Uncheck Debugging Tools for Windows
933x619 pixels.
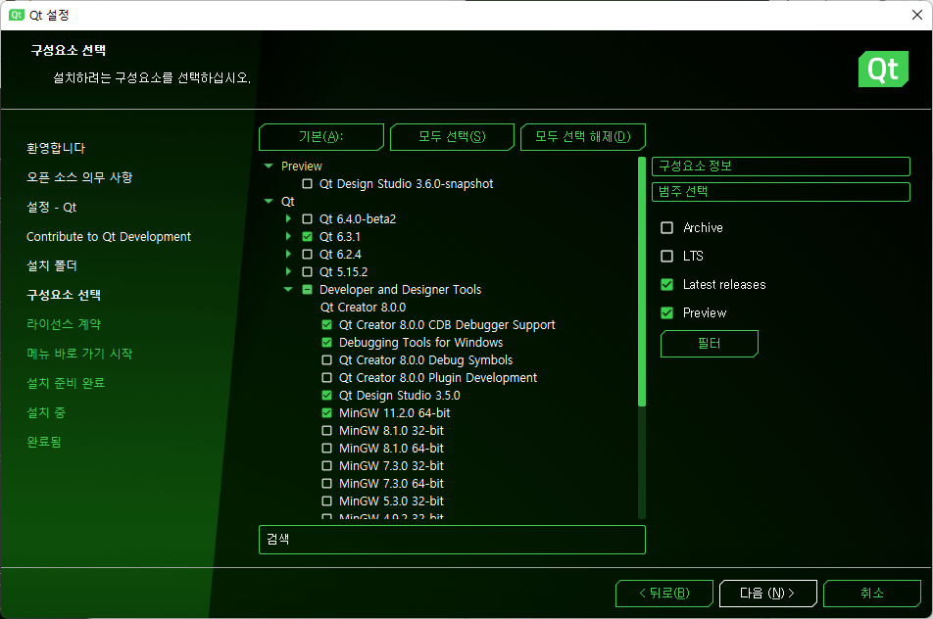click(326, 343)
